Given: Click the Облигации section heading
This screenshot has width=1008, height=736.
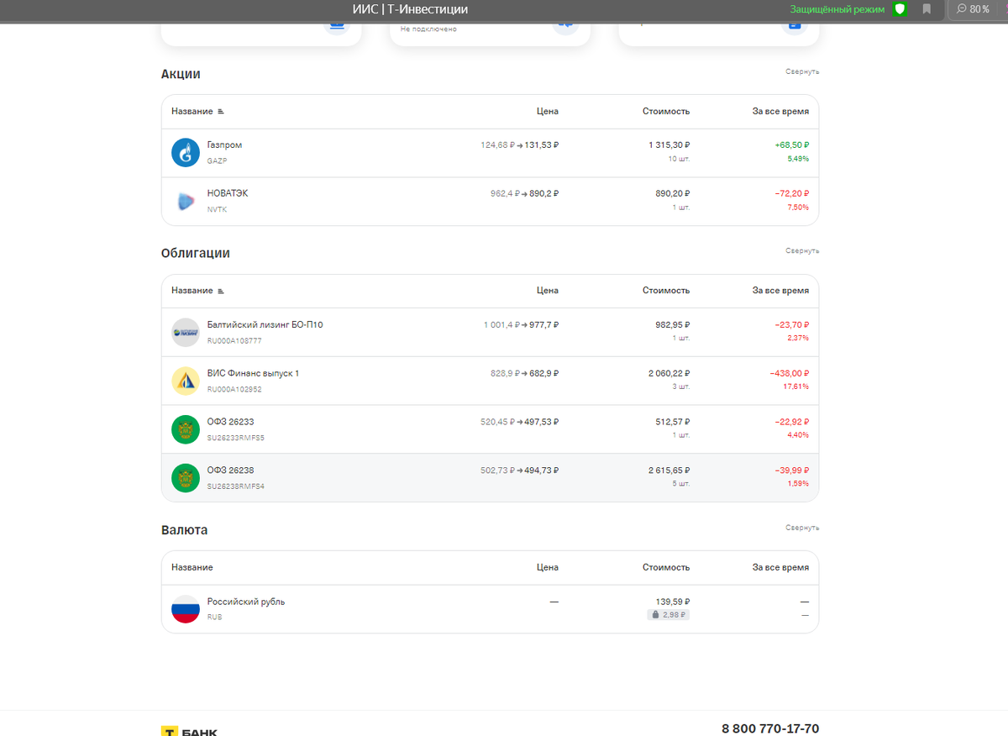Looking at the screenshot, I should click(x=196, y=253).
